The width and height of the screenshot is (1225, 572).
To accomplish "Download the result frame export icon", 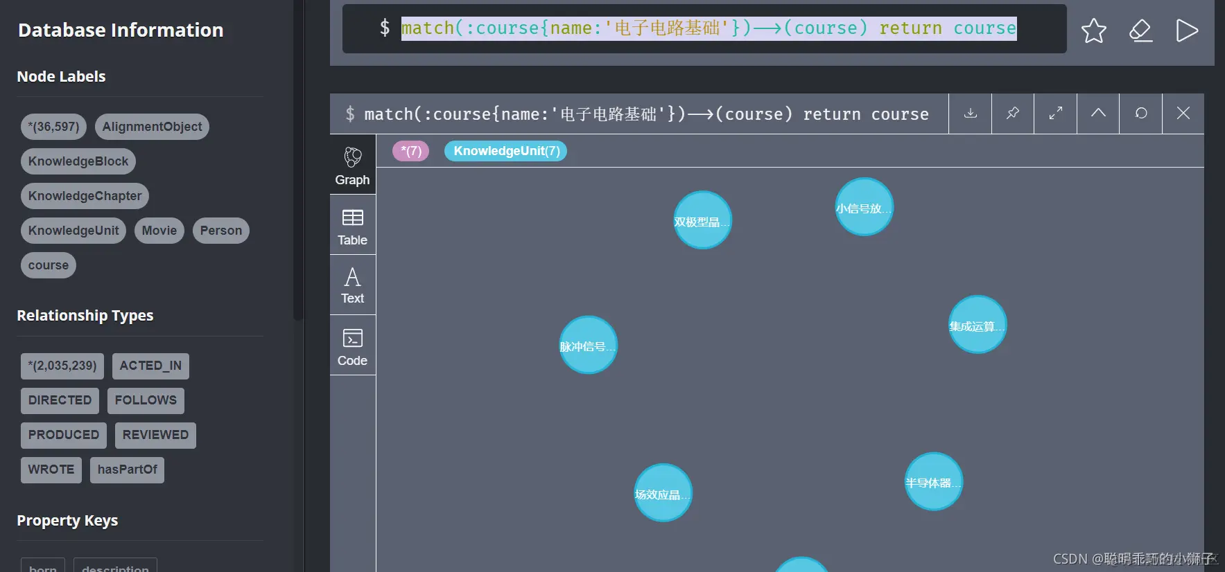I will (x=971, y=114).
